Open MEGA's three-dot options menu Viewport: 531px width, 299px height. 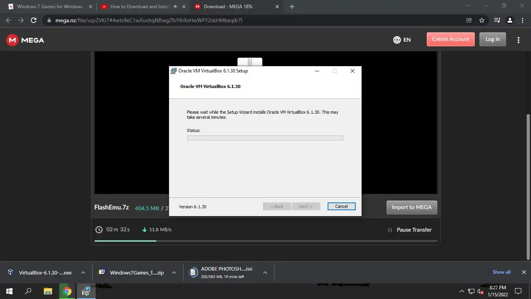(519, 40)
